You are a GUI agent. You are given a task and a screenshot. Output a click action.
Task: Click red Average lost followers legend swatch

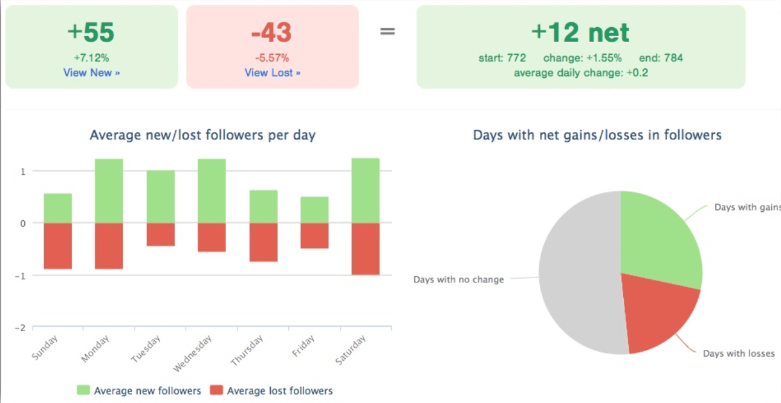tap(216, 391)
